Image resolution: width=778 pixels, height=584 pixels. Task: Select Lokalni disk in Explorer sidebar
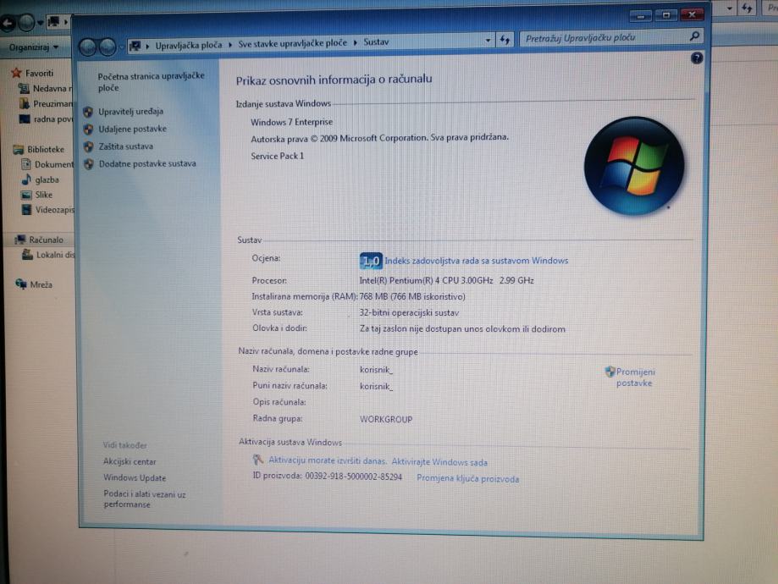(55, 255)
